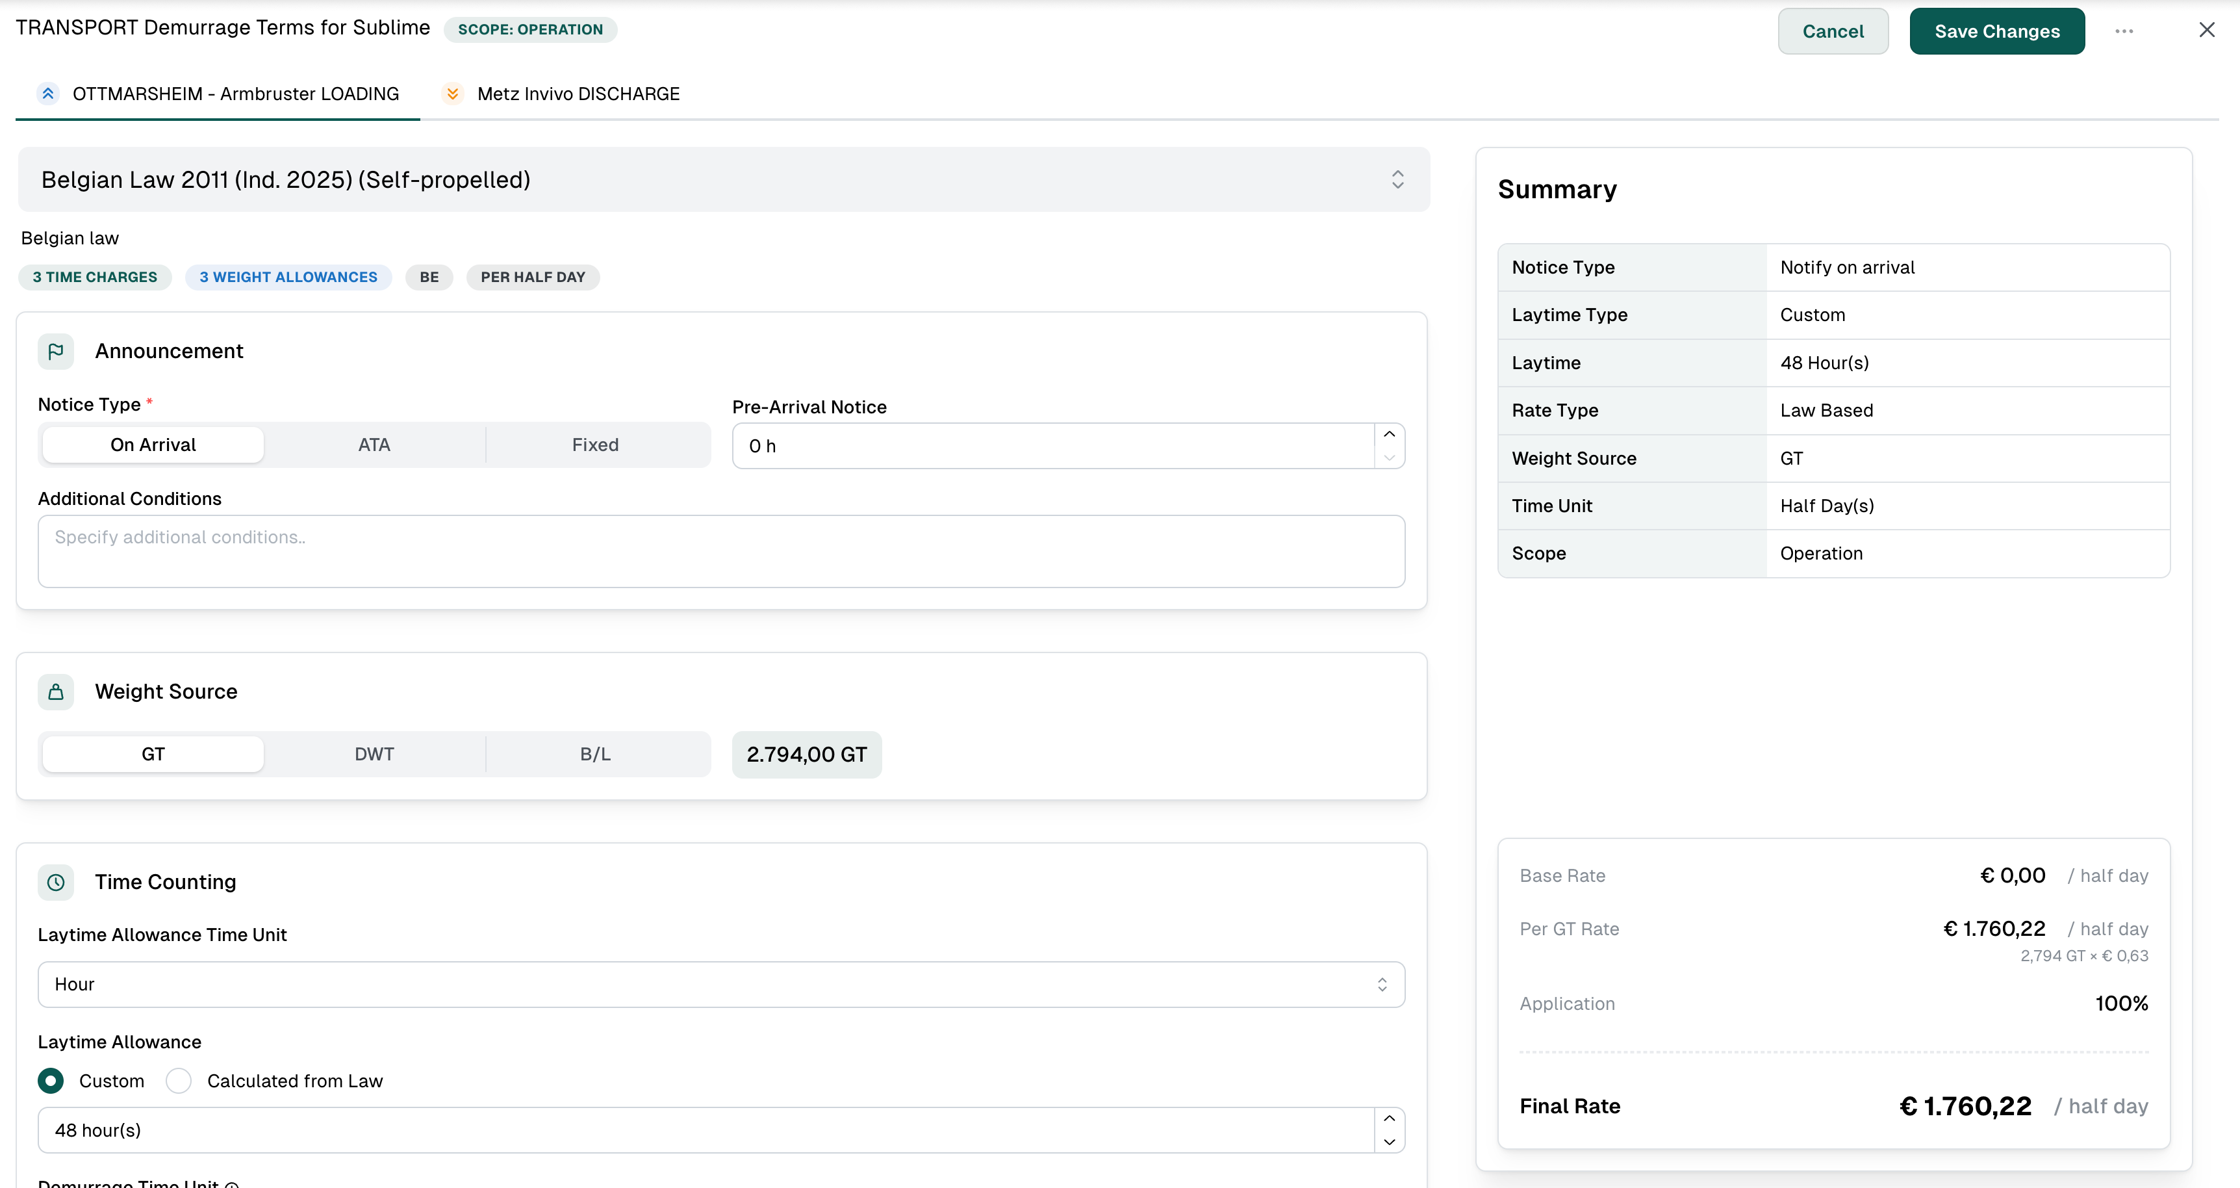Close the demurrage terms dialog

tap(2206, 31)
